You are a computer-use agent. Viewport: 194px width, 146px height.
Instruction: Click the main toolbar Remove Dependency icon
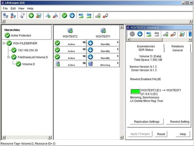click(x=105, y=16)
